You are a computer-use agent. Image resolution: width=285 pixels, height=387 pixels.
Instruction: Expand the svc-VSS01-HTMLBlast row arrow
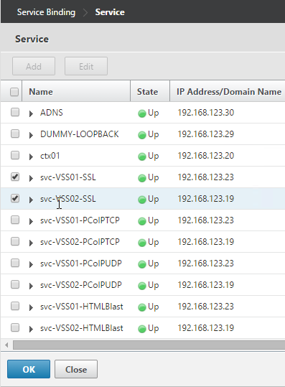pyautogui.click(x=31, y=307)
